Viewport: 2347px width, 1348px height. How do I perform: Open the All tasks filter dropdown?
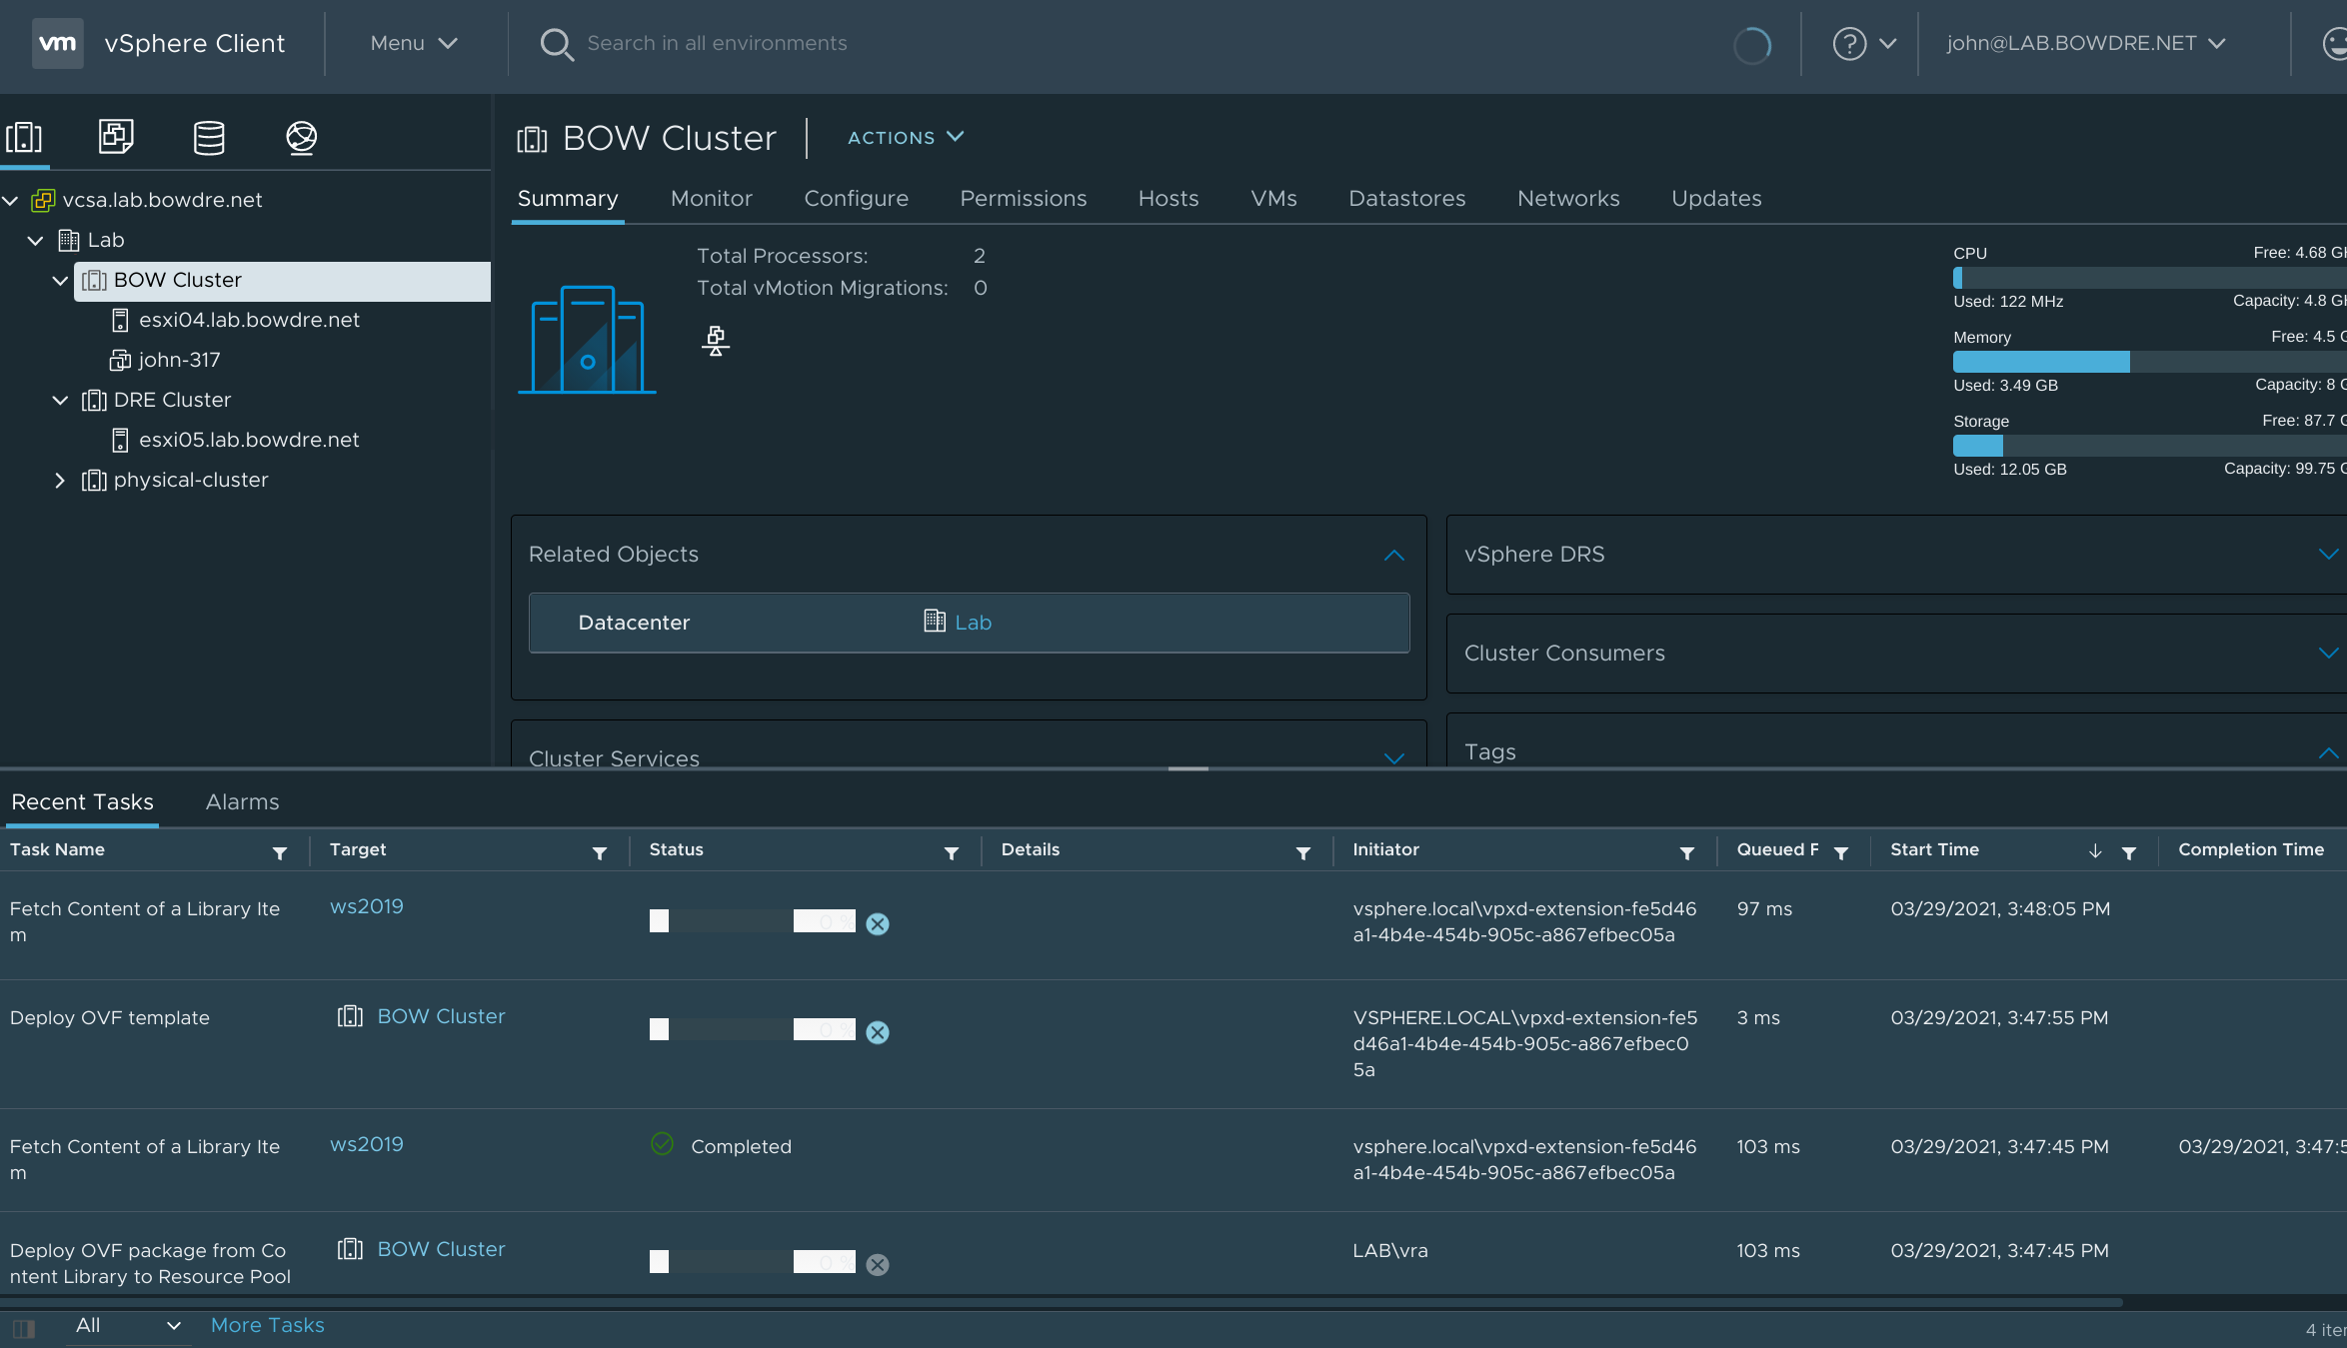click(128, 1326)
